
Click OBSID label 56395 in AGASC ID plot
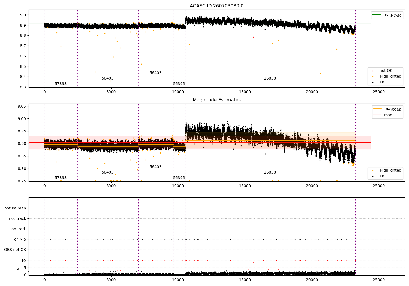[179, 84]
